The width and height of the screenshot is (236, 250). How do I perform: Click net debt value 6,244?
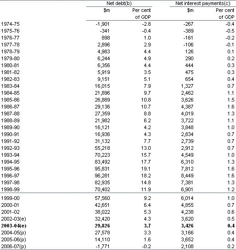pos(104,58)
